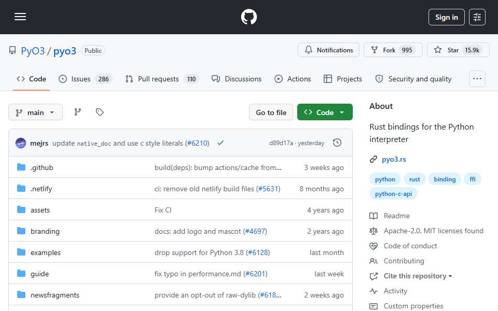The width and height of the screenshot is (498, 311).
Task: Switch to the Code tab
Action: tap(31, 79)
